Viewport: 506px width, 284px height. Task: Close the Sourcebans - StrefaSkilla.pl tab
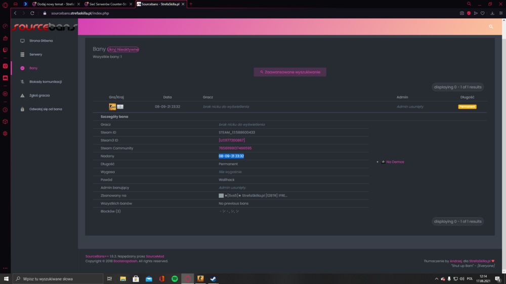point(183,4)
